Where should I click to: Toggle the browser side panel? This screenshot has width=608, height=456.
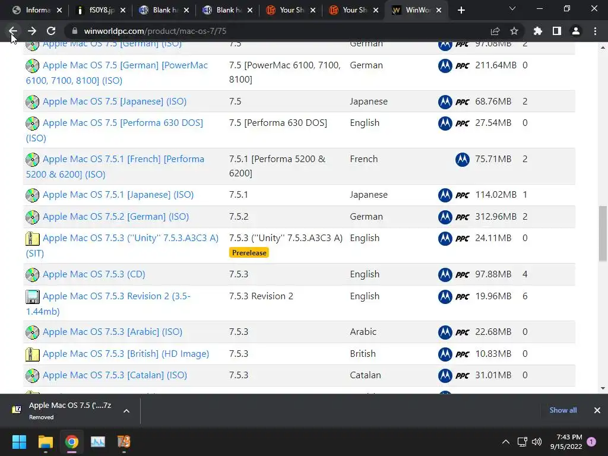[x=557, y=31]
